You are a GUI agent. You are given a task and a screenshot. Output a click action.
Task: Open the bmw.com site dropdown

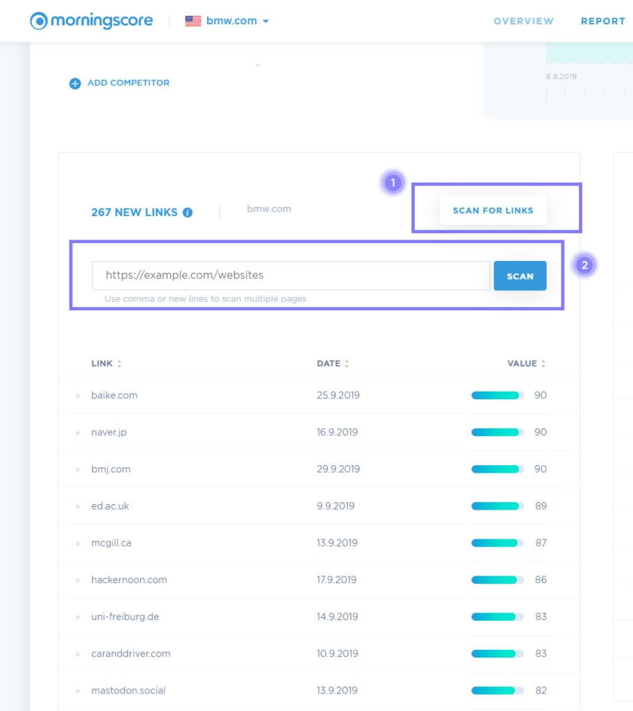tap(238, 21)
